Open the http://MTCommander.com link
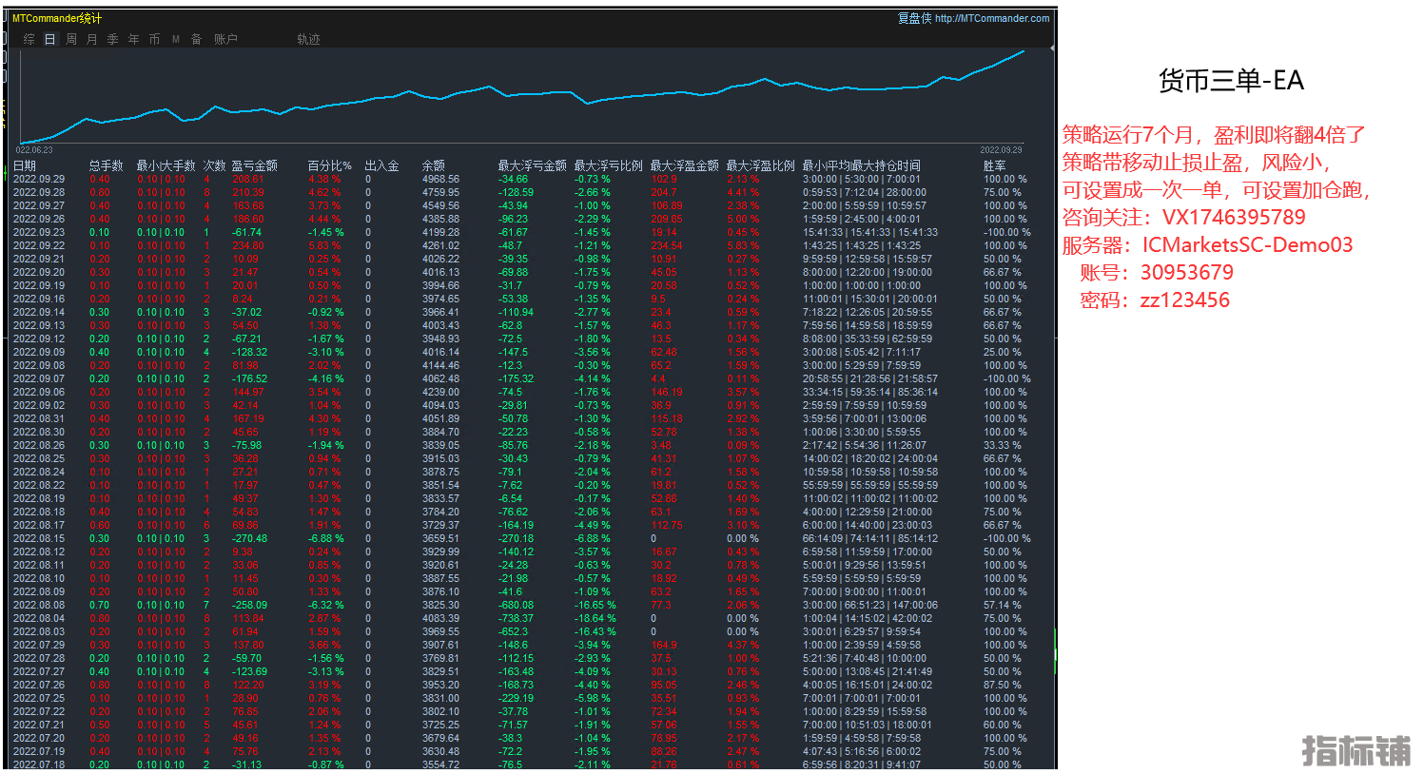Image resolution: width=1424 pixels, height=774 pixels. tap(992, 18)
